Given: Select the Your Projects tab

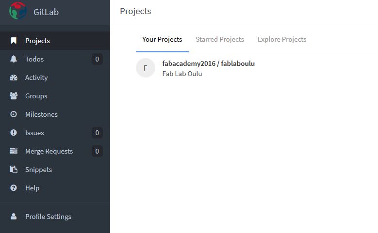Looking at the screenshot, I should tap(162, 39).
